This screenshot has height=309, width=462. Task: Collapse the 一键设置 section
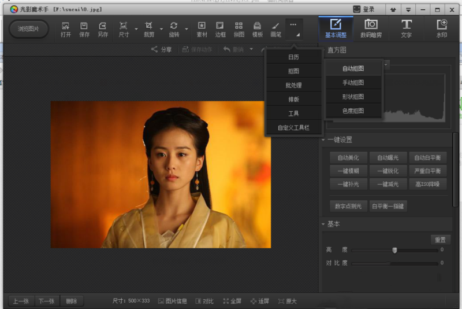click(323, 139)
